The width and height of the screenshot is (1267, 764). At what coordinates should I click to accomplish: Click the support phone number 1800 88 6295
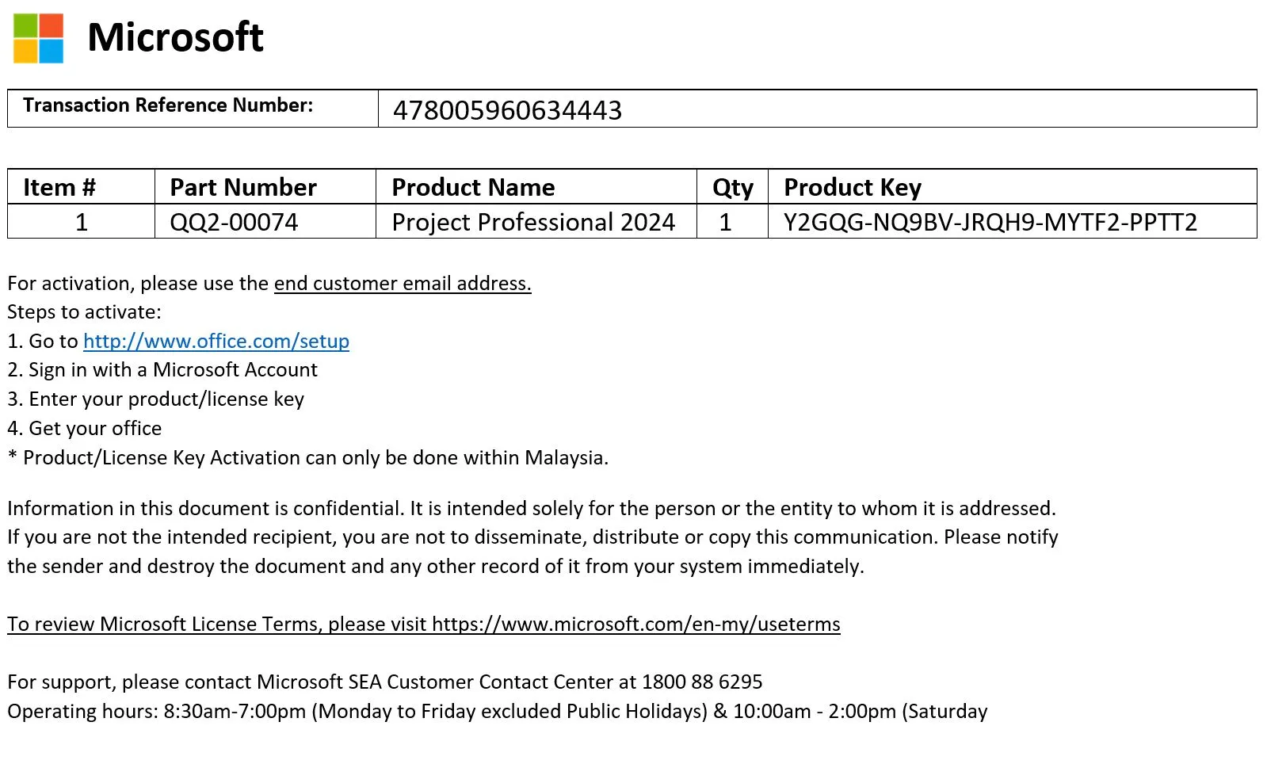tap(702, 682)
